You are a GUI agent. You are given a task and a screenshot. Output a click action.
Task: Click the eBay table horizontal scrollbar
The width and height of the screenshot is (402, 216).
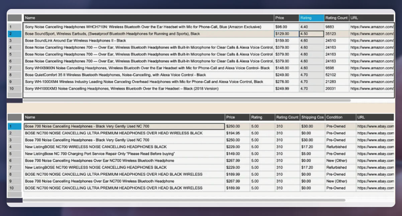(184, 200)
